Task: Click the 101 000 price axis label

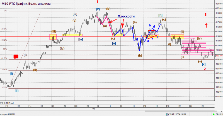Action: pyautogui.click(x=219, y=97)
